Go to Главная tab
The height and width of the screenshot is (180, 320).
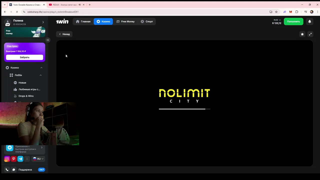point(83,21)
